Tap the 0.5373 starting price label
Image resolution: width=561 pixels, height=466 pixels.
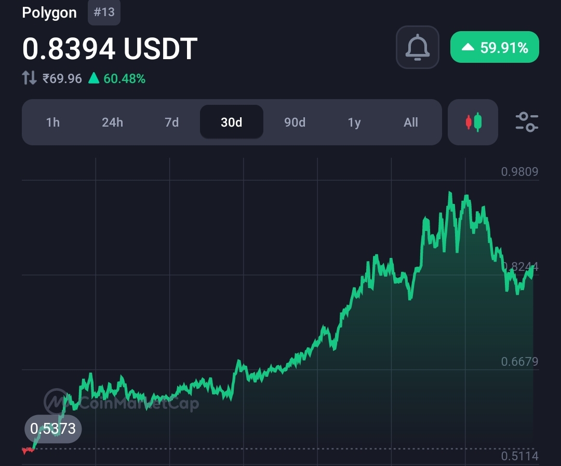click(x=53, y=429)
